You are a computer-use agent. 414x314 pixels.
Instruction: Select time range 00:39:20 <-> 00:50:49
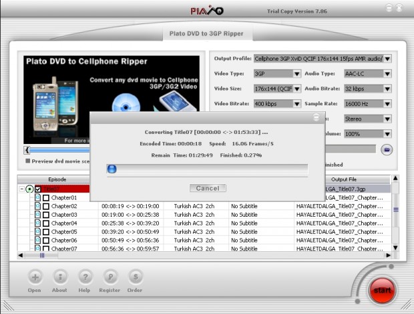130,232
